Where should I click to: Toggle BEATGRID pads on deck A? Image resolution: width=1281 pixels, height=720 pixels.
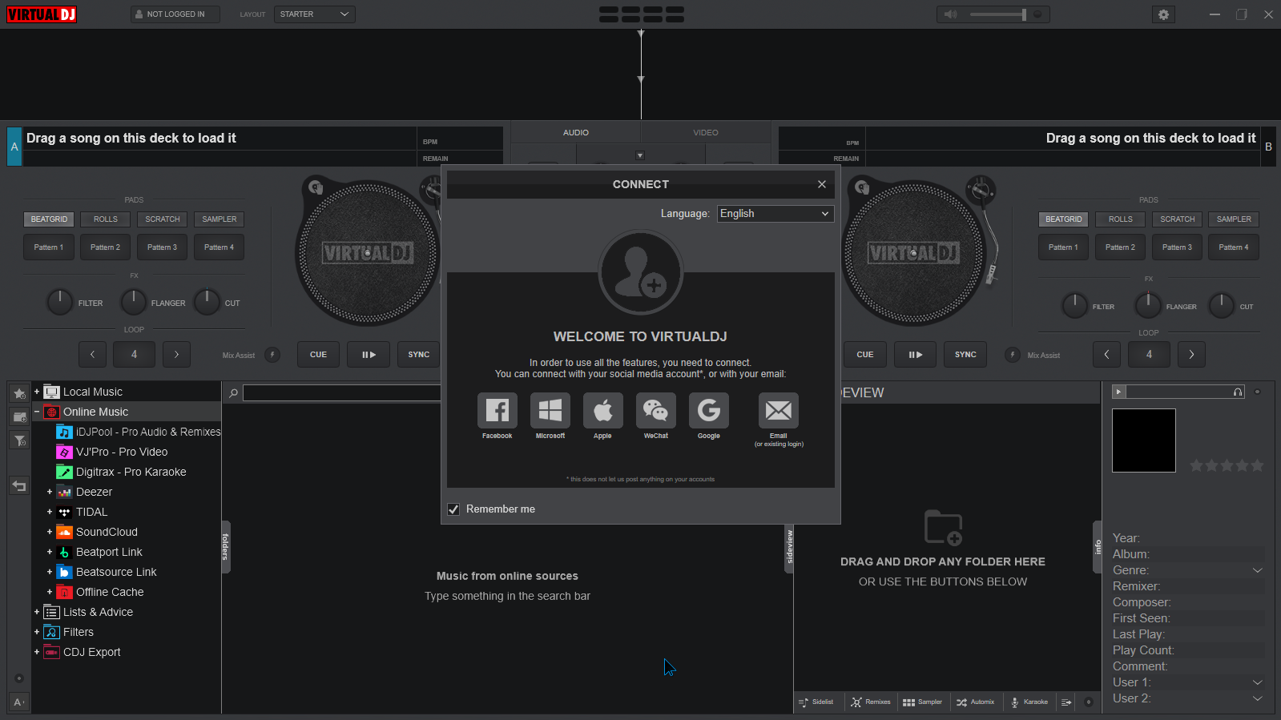click(x=49, y=219)
